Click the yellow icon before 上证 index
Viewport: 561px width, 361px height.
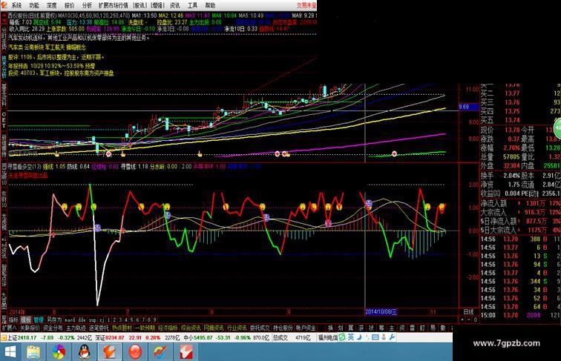(x=4, y=337)
